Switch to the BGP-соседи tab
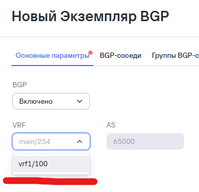Image resolution: width=199 pixels, height=192 pixels. point(120,56)
